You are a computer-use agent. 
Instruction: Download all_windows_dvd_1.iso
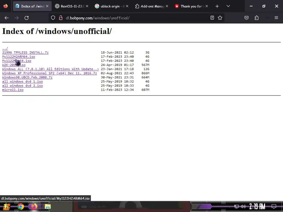click(x=23, y=81)
